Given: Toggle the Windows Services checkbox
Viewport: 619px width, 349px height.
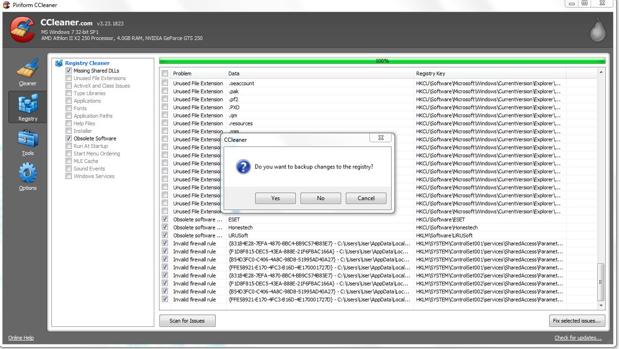Looking at the screenshot, I should tap(68, 176).
